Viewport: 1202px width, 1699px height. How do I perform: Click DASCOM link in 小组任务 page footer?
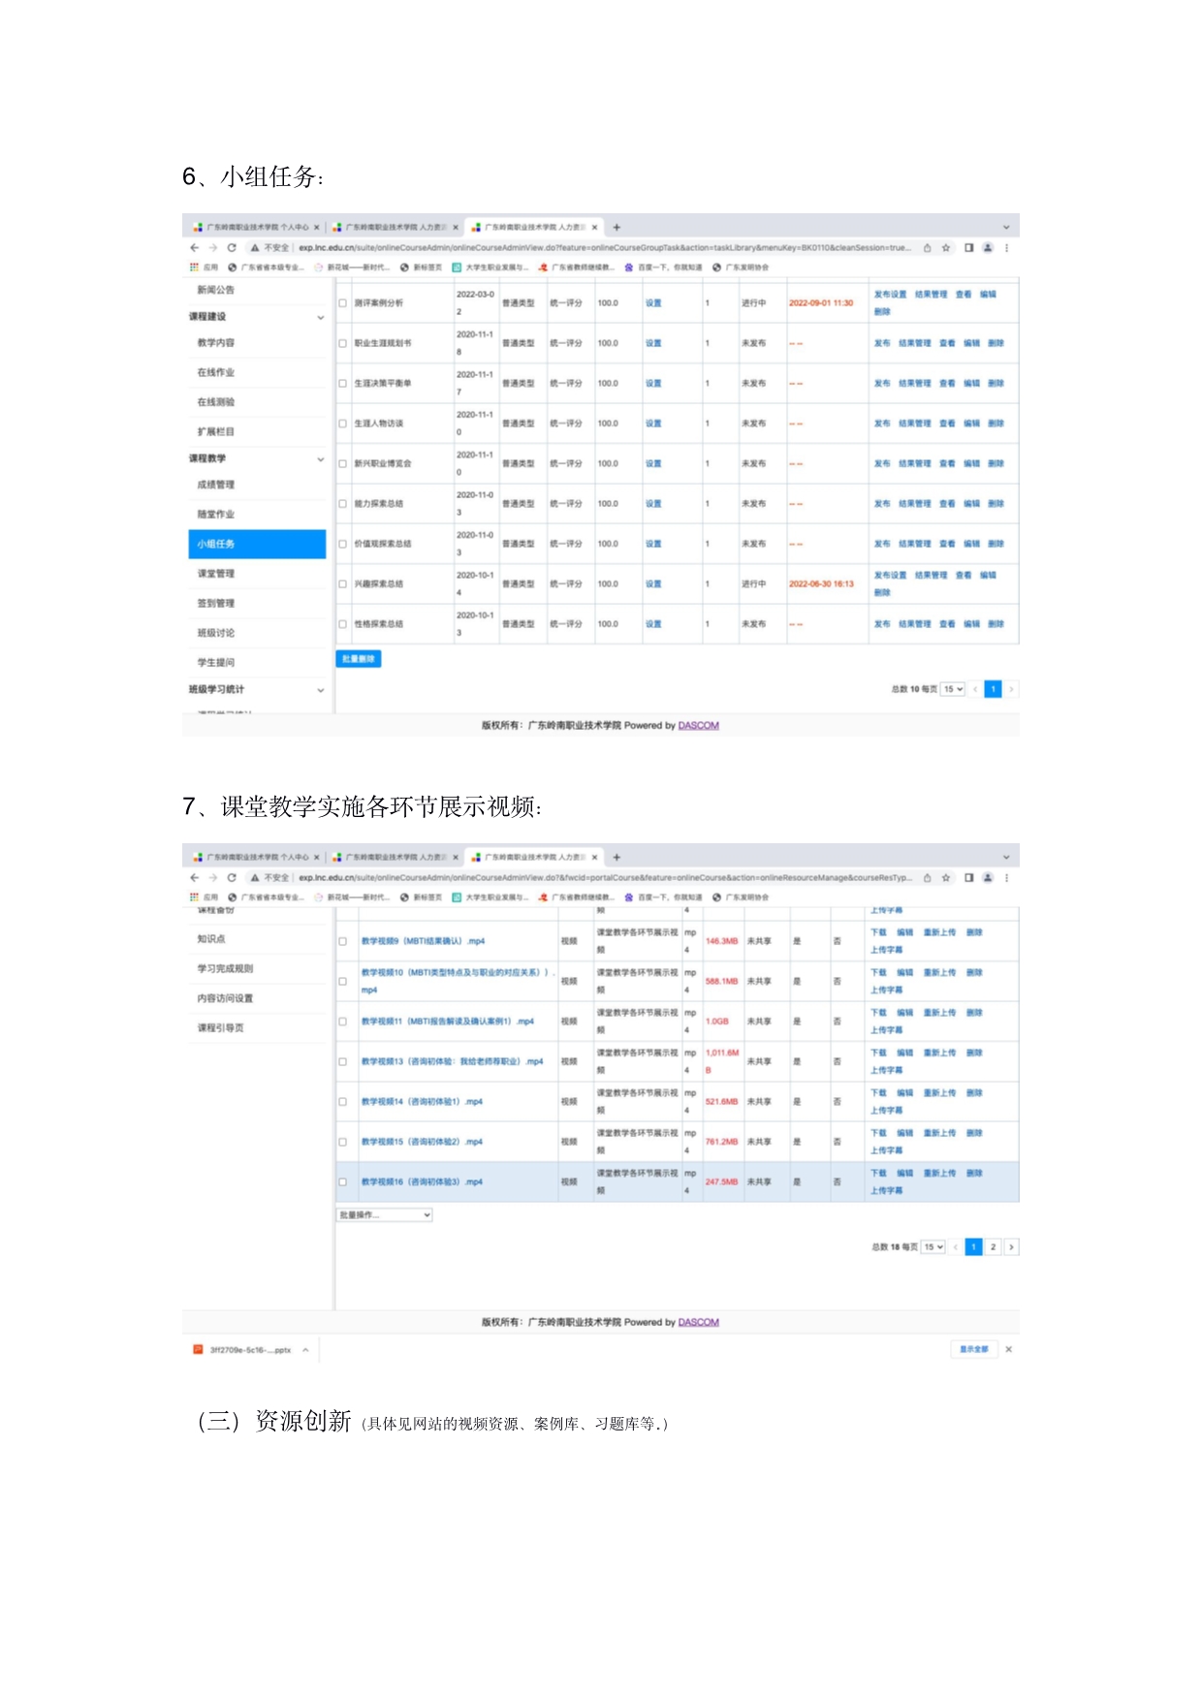click(699, 726)
